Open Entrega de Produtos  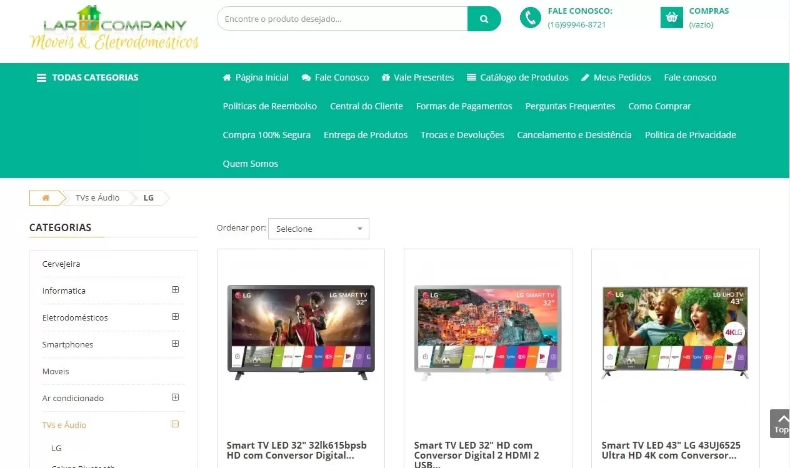click(366, 135)
